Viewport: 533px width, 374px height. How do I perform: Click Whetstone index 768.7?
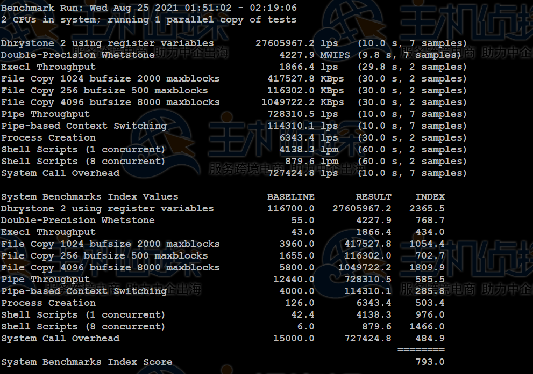click(430, 221)
